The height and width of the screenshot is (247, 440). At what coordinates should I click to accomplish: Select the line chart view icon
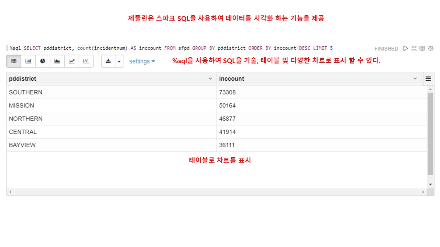coord(71,61)
